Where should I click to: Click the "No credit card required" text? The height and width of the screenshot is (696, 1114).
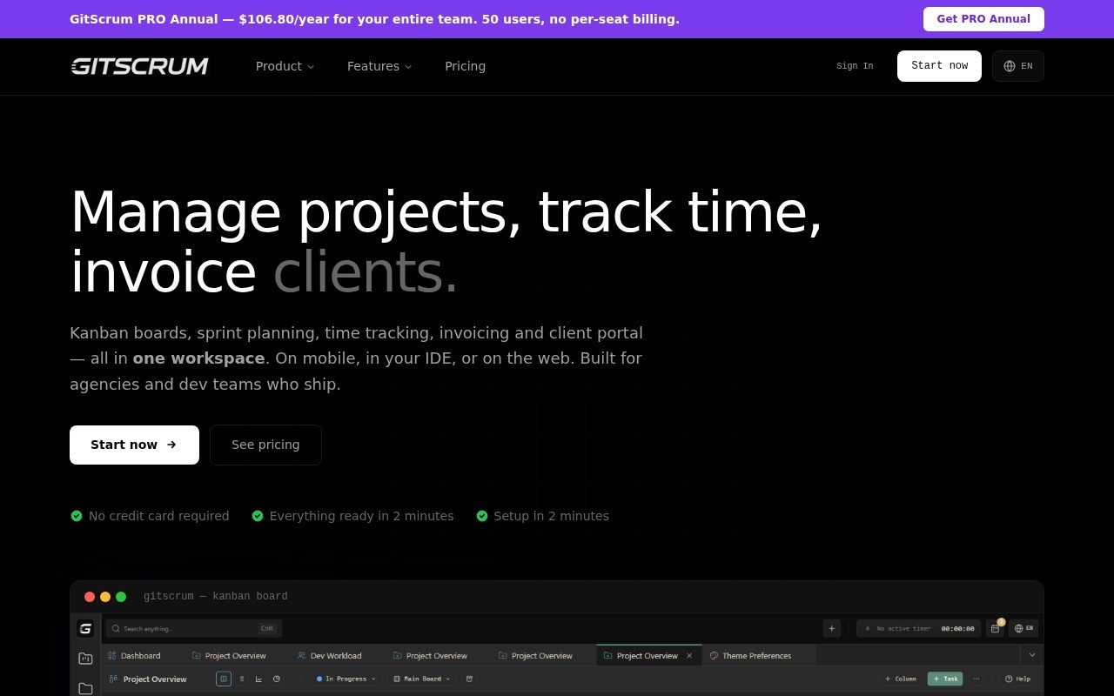[x=159, y=516]
